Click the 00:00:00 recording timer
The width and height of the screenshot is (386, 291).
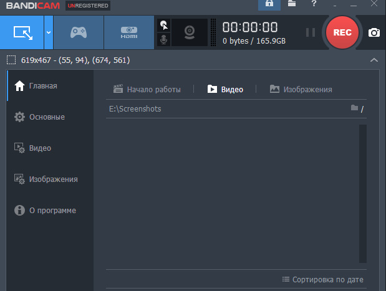250,27
